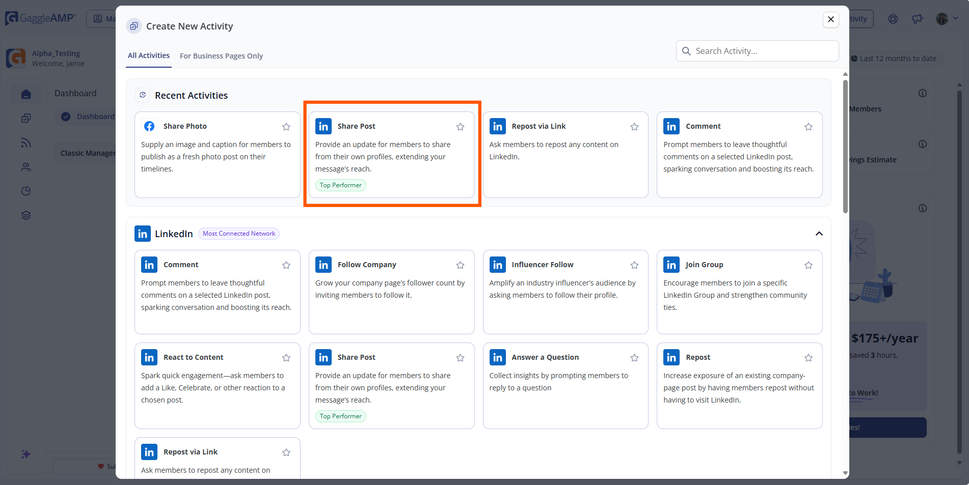
Task: Select the Answer a Question activity card
Action: pos(565,385)
